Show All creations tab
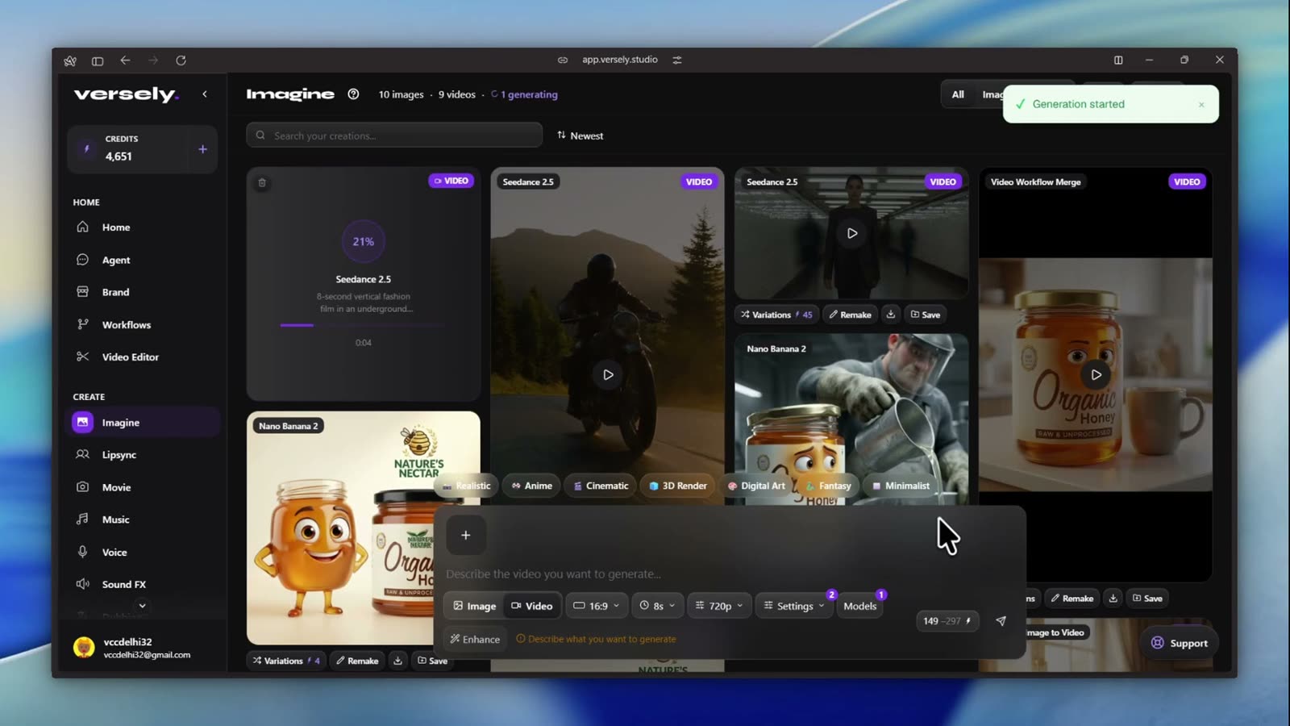 958,94
